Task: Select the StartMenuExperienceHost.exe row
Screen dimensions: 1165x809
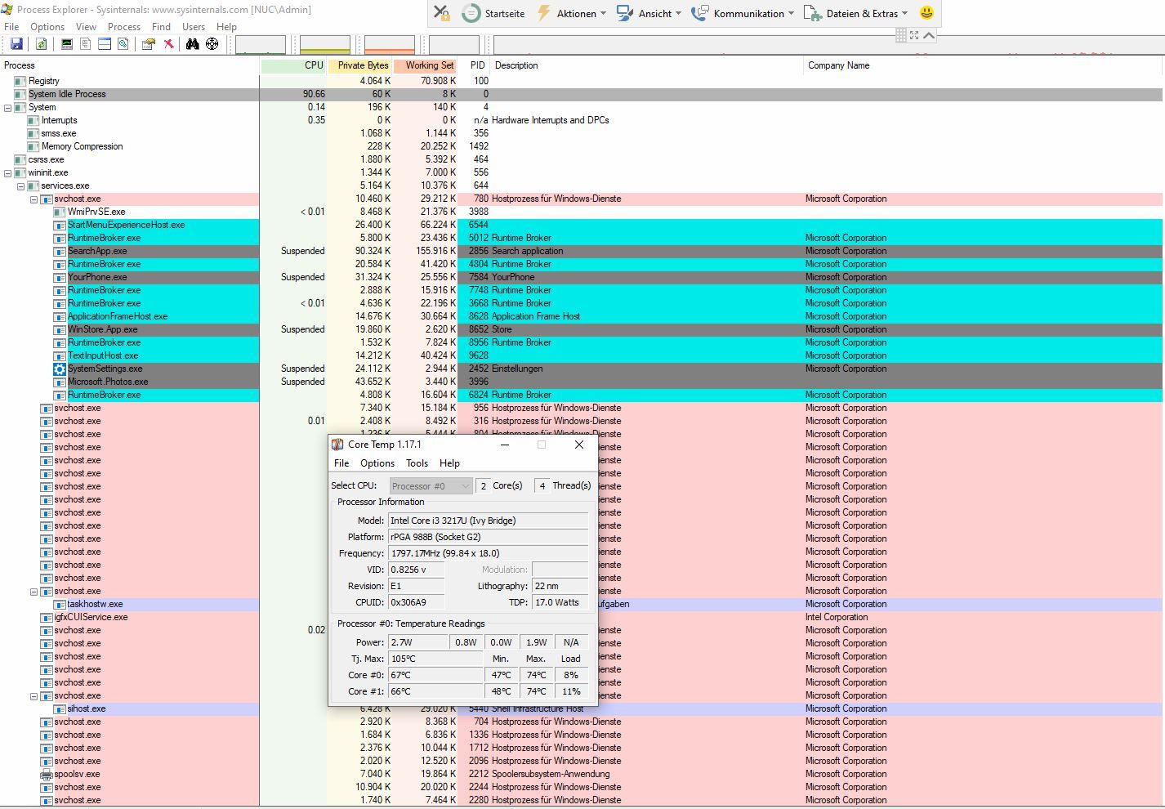Action: tap(582, 225)
